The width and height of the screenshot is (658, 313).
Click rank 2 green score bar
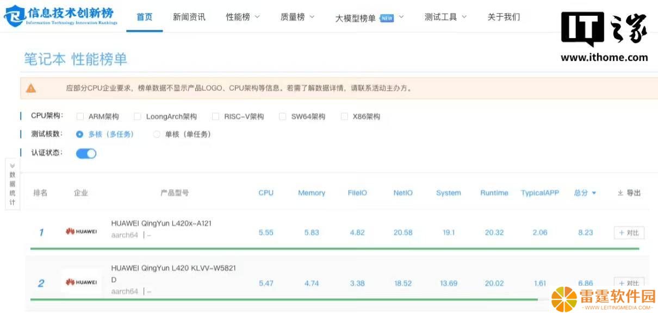click(284, 299)
